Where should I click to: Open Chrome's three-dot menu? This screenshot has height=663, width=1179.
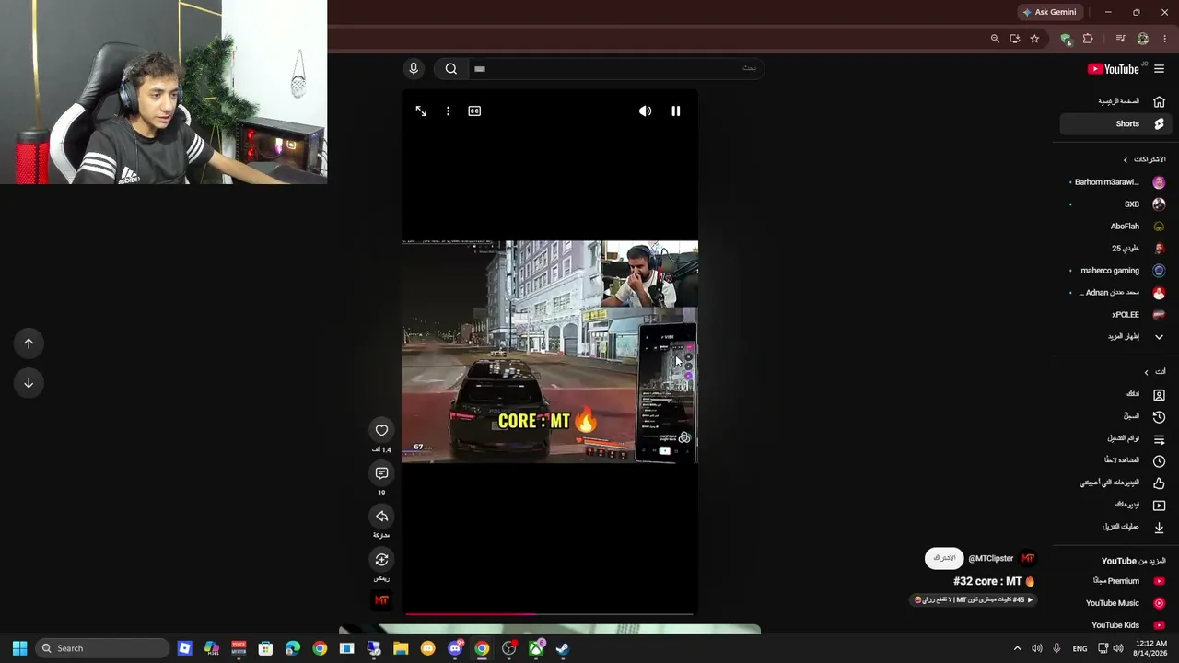[x=1164, y=39]
